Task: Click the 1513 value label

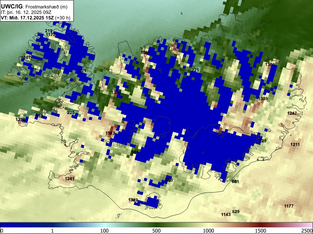Action: (110, 133)
